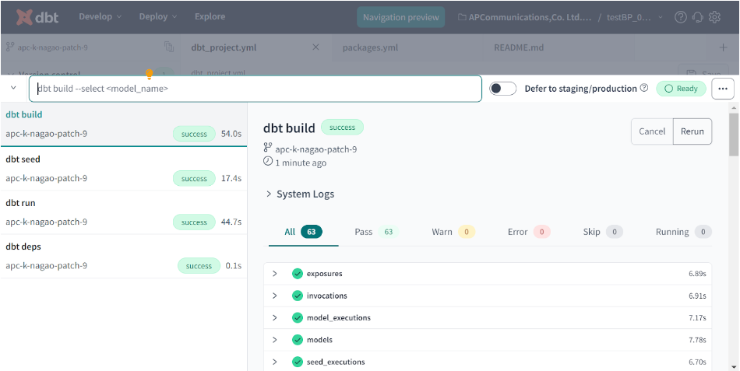Screen dimensions: 740x371
Task: Click the dbt logo
Action: 37,17
